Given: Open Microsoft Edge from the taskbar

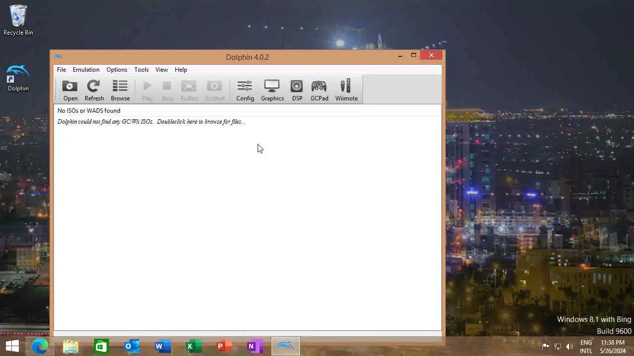Looking at the screenshot, I should point(40,346).
